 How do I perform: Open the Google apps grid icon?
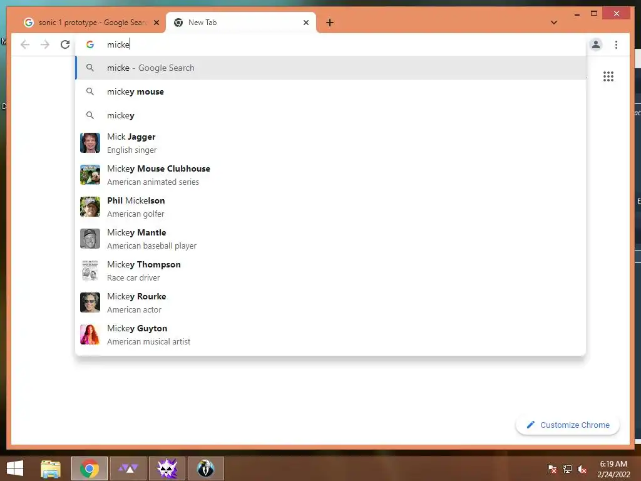[608, 76]
